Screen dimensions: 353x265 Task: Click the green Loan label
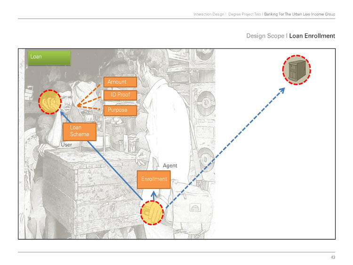(x=49, y=58)
